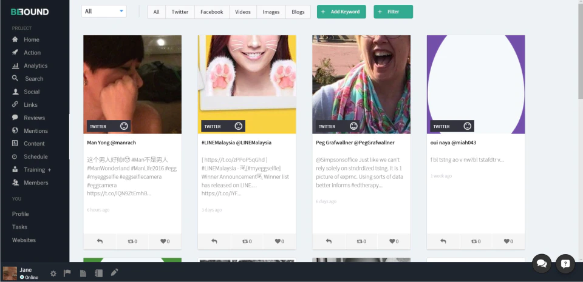The width and height of the screenshot is (583, 282).
Task: Reply to the Man Yong tweet
Action: click(x=100, y=241)
